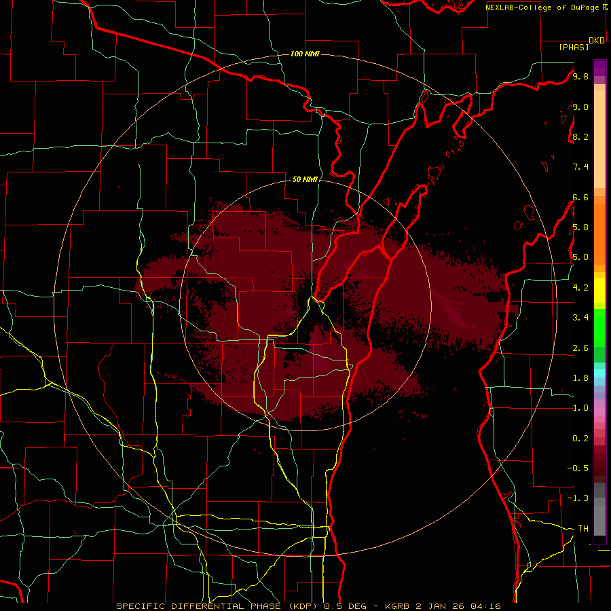
Task: Click the 9.0 value on the color scale
Action: pos(580,107)
